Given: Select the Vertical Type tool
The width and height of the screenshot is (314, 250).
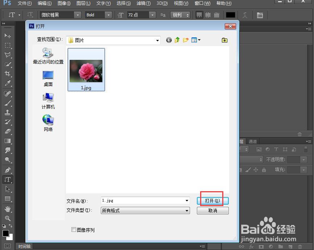Looking at the screenshot, I should click(x=8, y=180).
